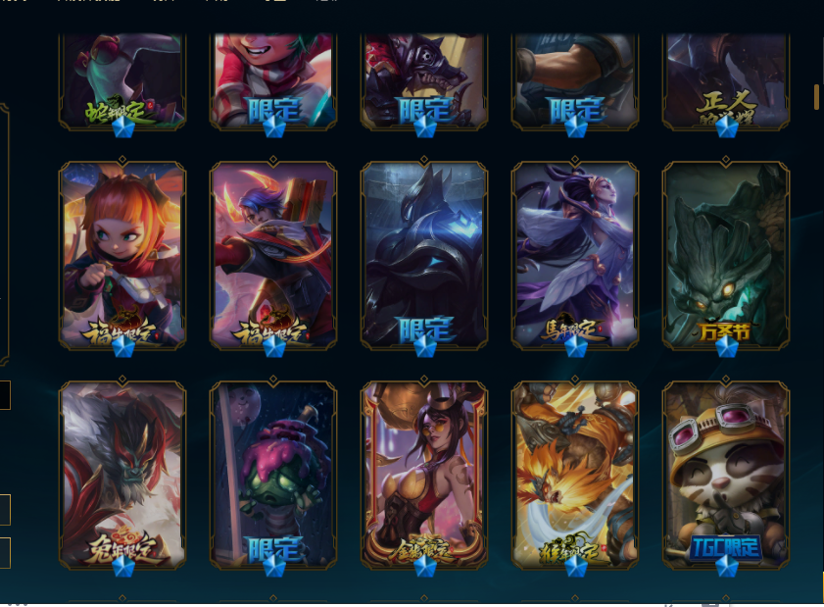
Task: Select the Amumu 限定 skin card
Action: [x=273, y=475]
